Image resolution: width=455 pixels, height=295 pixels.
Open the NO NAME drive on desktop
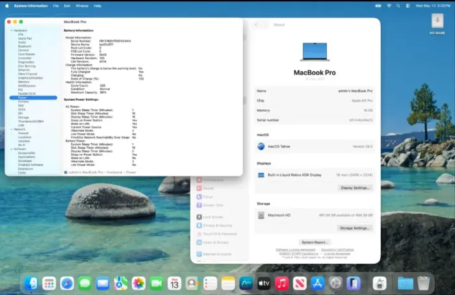pyautogui.click(x=437, y=24)
